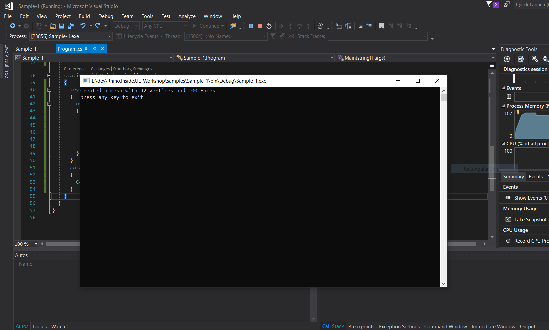Click the hex display icon in debug toolbar
The height and width of the screenshot is (330, 549).
(320, 26)
